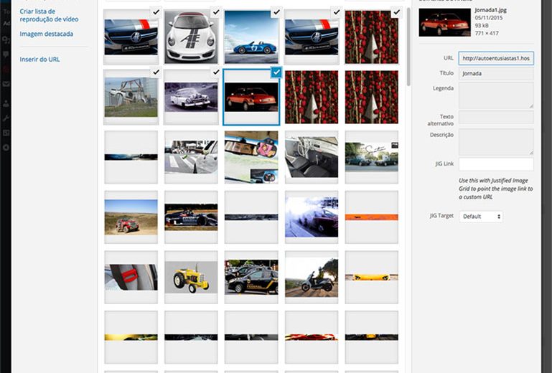Click the URL field of the attachment

pos(495,58)
